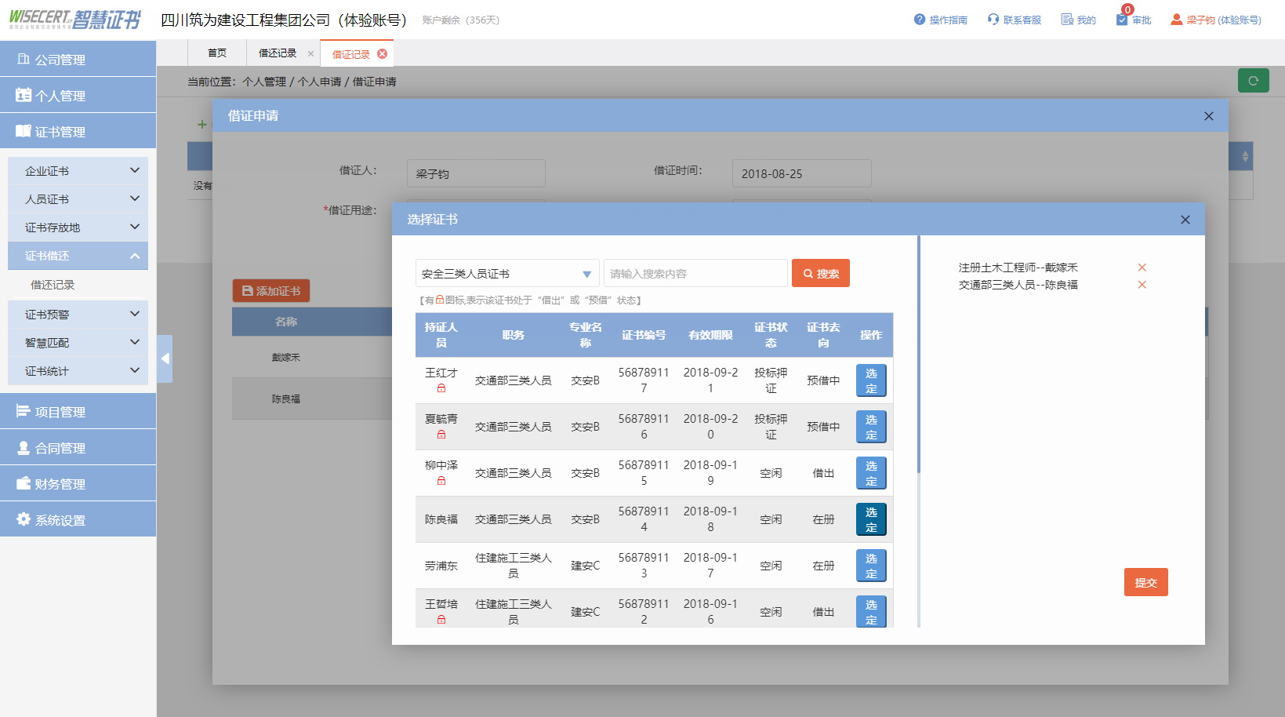Click the green plus add icon
This screenshot has height=717, width=1285.
(x=202, y=124)
